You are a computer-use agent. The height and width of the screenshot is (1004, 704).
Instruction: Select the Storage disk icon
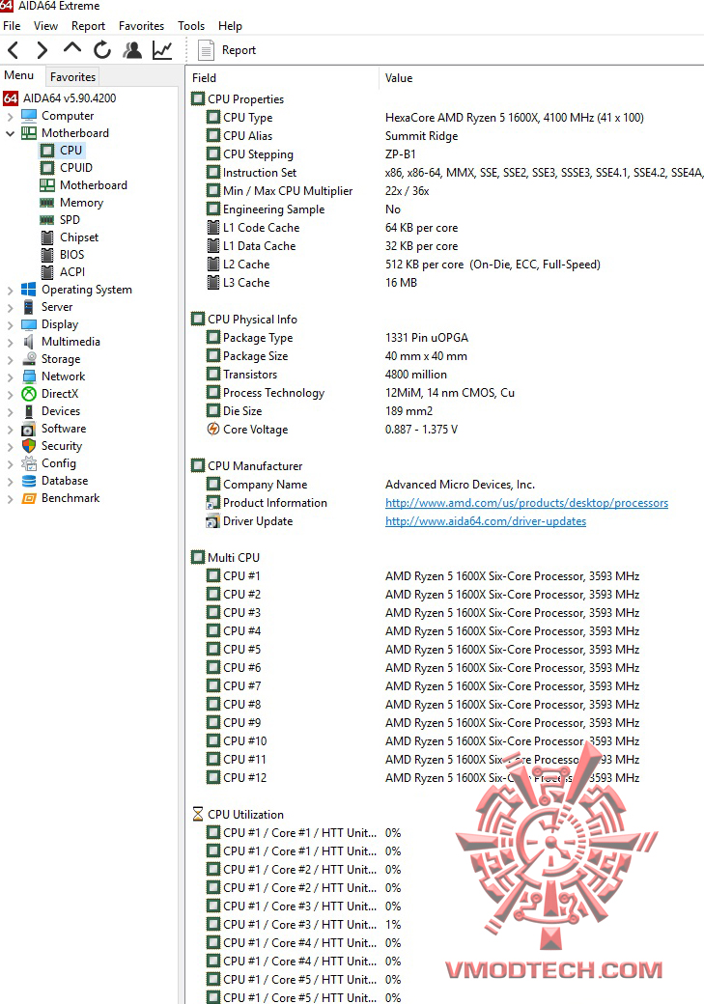tap(29, 359)
